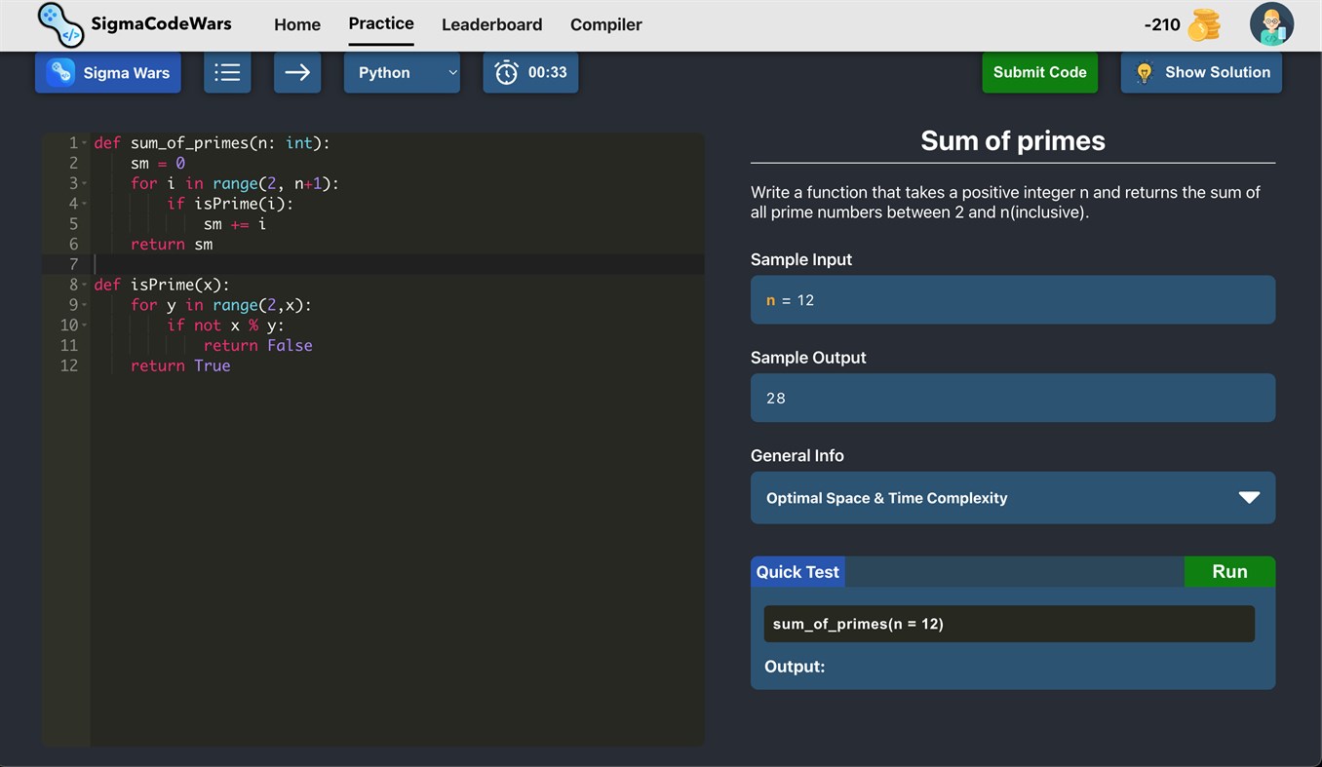Open the Compiler page
This screenshot has height=767, width=1322.
pos(605,24)
